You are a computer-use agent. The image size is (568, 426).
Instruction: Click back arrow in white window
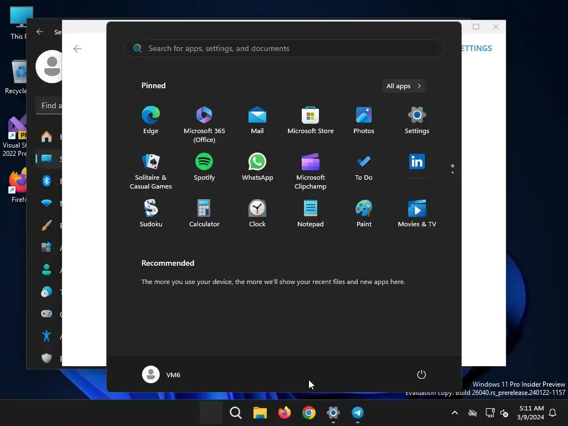point(78,49)
